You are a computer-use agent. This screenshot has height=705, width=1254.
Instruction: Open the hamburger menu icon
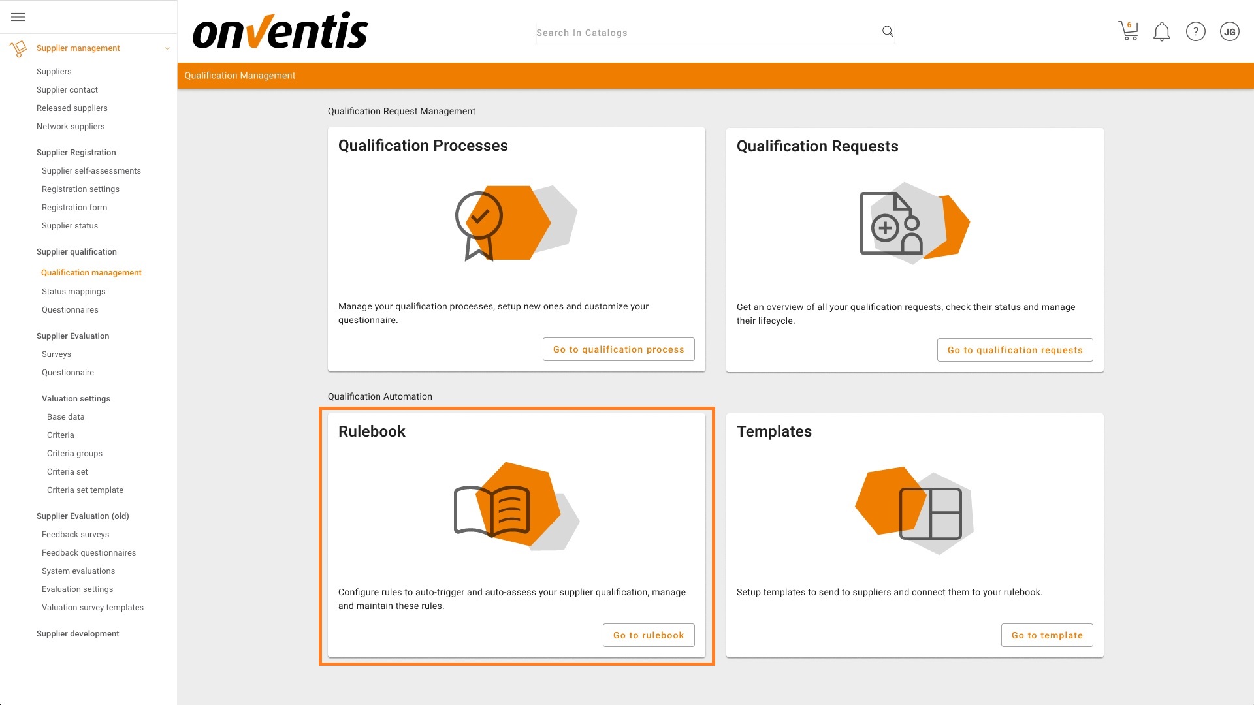click(18, 17)
